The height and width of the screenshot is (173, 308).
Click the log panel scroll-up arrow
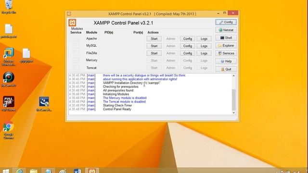[233, 76]
